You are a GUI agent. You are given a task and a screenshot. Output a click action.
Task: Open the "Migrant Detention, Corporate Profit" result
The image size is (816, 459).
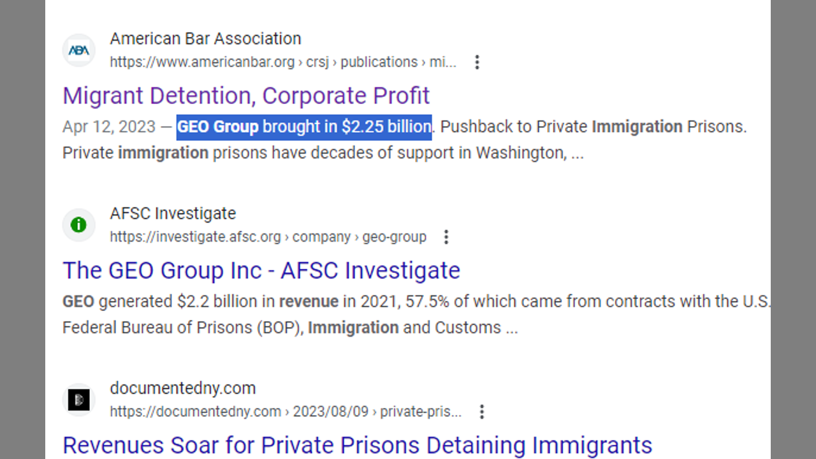pos(246,96)
